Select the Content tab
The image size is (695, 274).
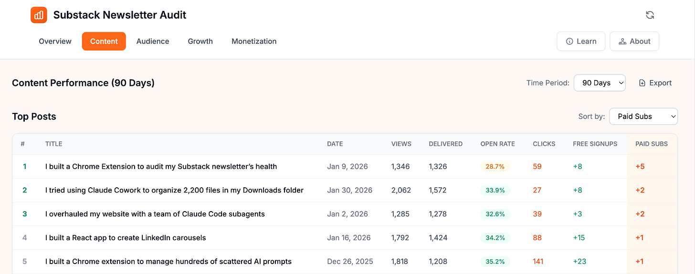pos(104,41)
